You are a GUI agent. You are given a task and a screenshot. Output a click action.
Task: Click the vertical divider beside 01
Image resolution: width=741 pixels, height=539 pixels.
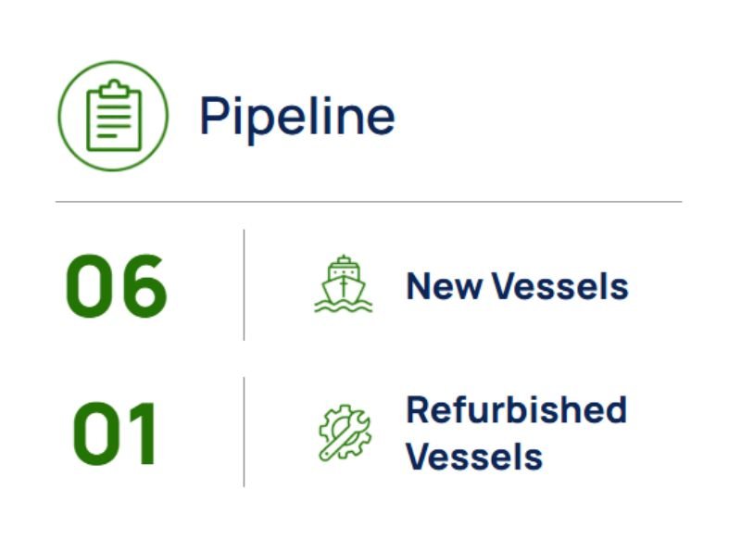pos(244,432)
